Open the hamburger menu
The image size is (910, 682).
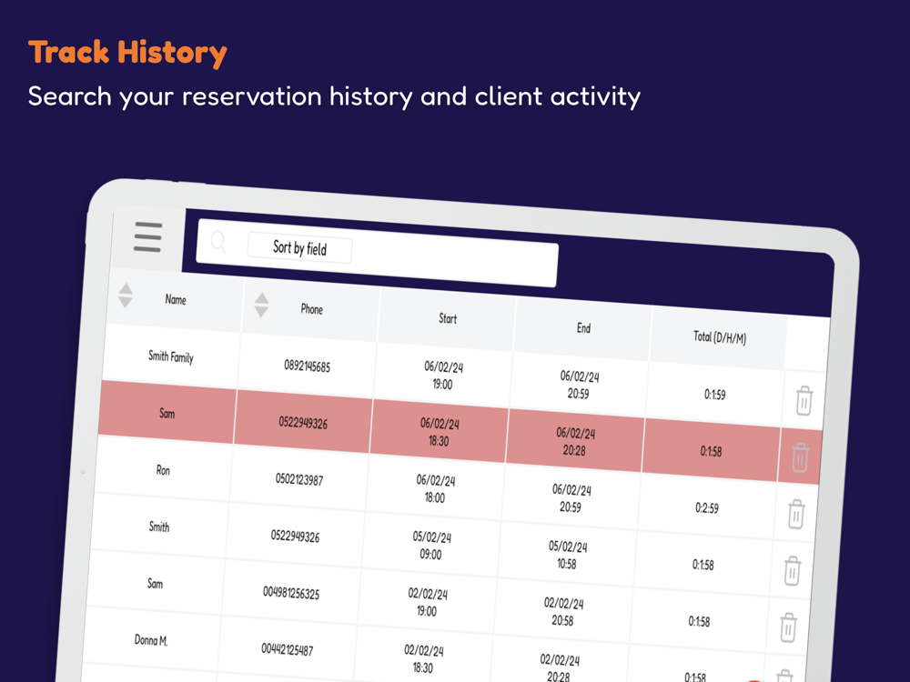(147, 236)
